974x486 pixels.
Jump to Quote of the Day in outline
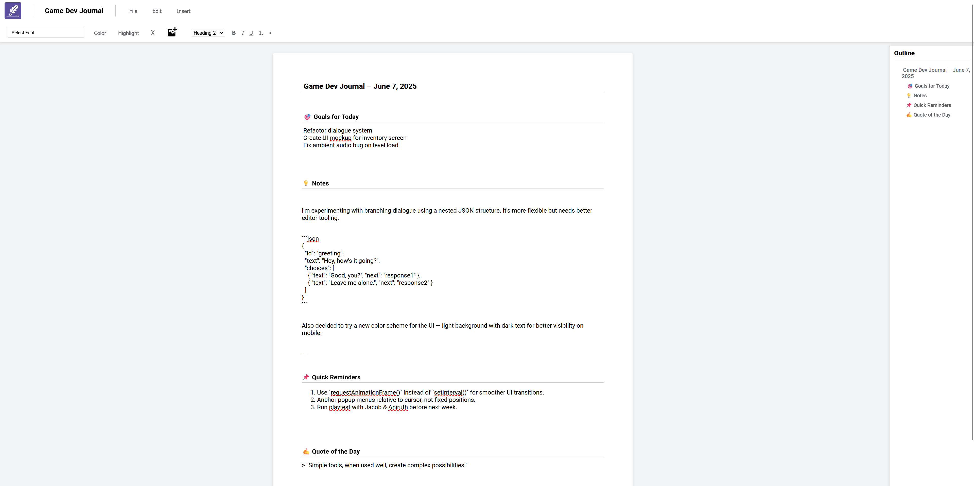932,115
